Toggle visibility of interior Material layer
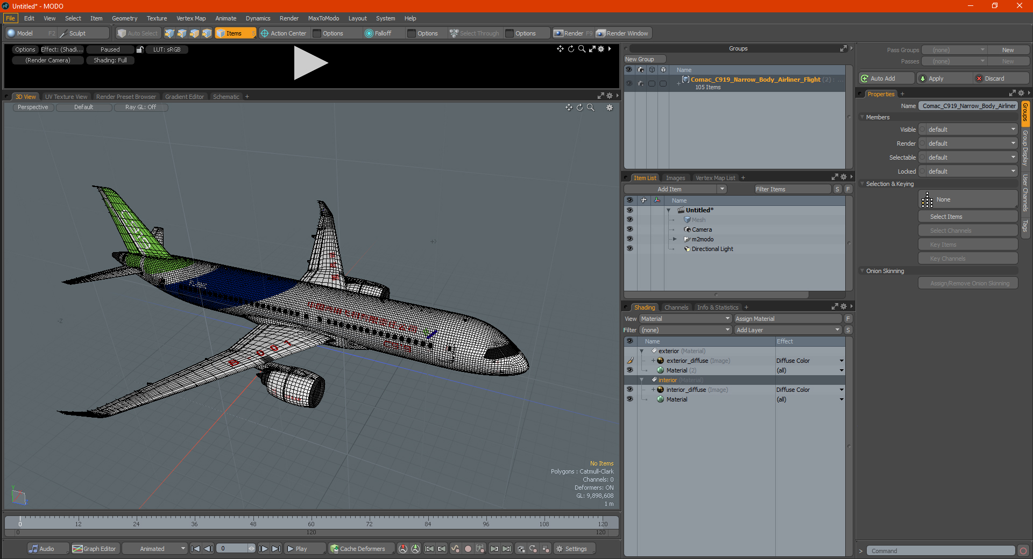The image size is (1033, 559). (x=629, y=399)
